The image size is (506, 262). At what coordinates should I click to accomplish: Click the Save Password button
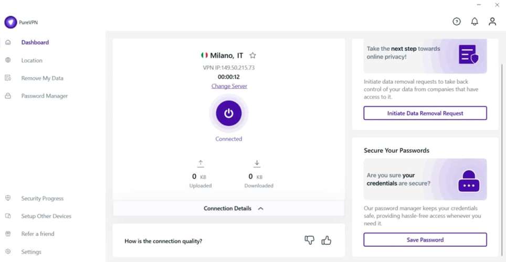425,240
